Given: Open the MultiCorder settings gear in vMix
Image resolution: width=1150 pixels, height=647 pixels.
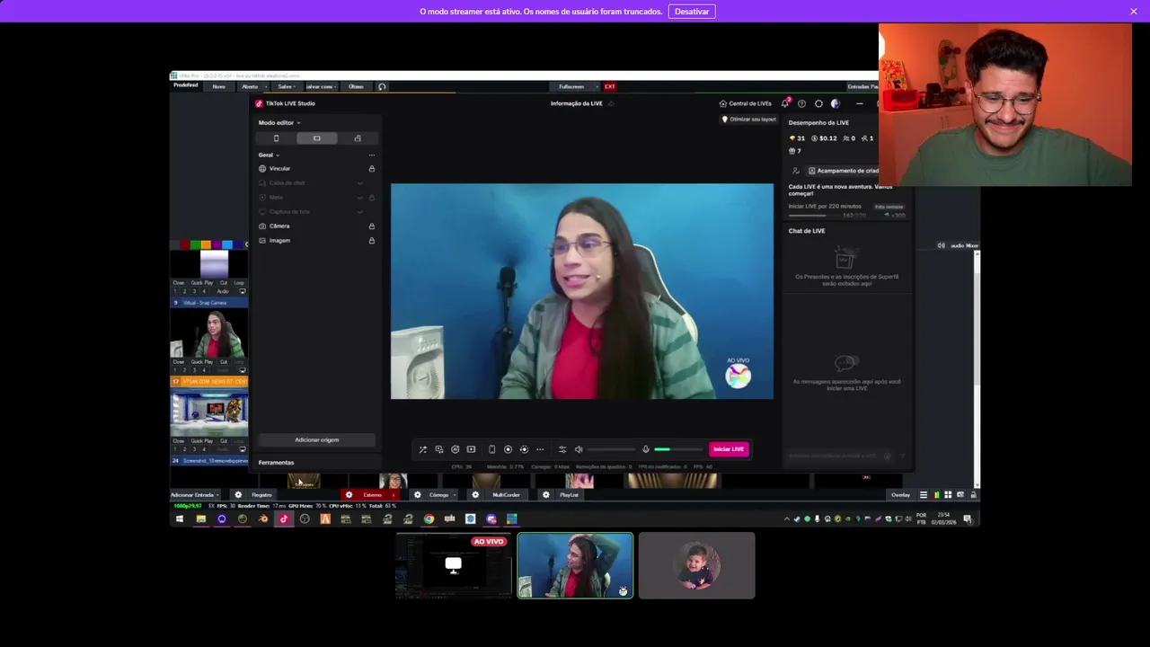Looking at the screenshot, I should (x=475, y=495).
